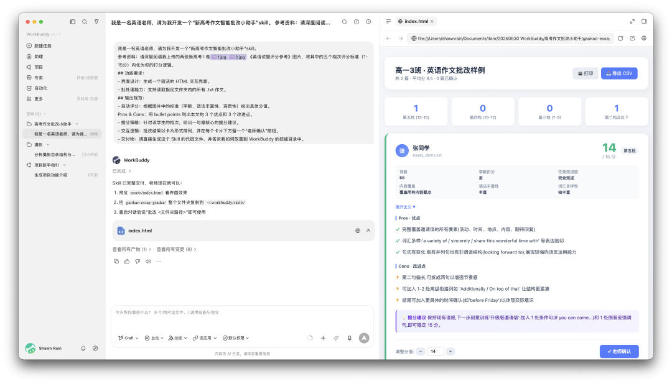Expand the 已完成 steps section

coord(122,171)
